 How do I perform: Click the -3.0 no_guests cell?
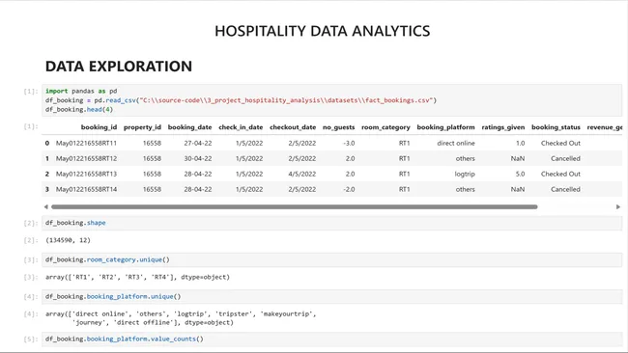click(349, 143)
